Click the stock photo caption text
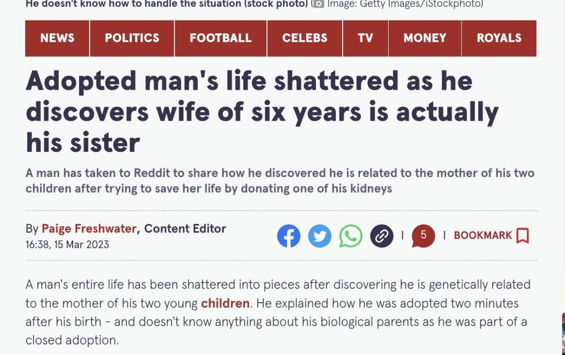 167,4
